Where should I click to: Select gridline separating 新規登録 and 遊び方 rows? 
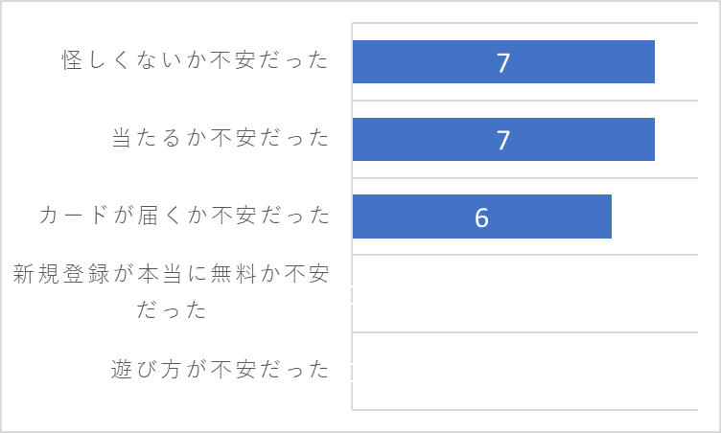tap(525, 331)
